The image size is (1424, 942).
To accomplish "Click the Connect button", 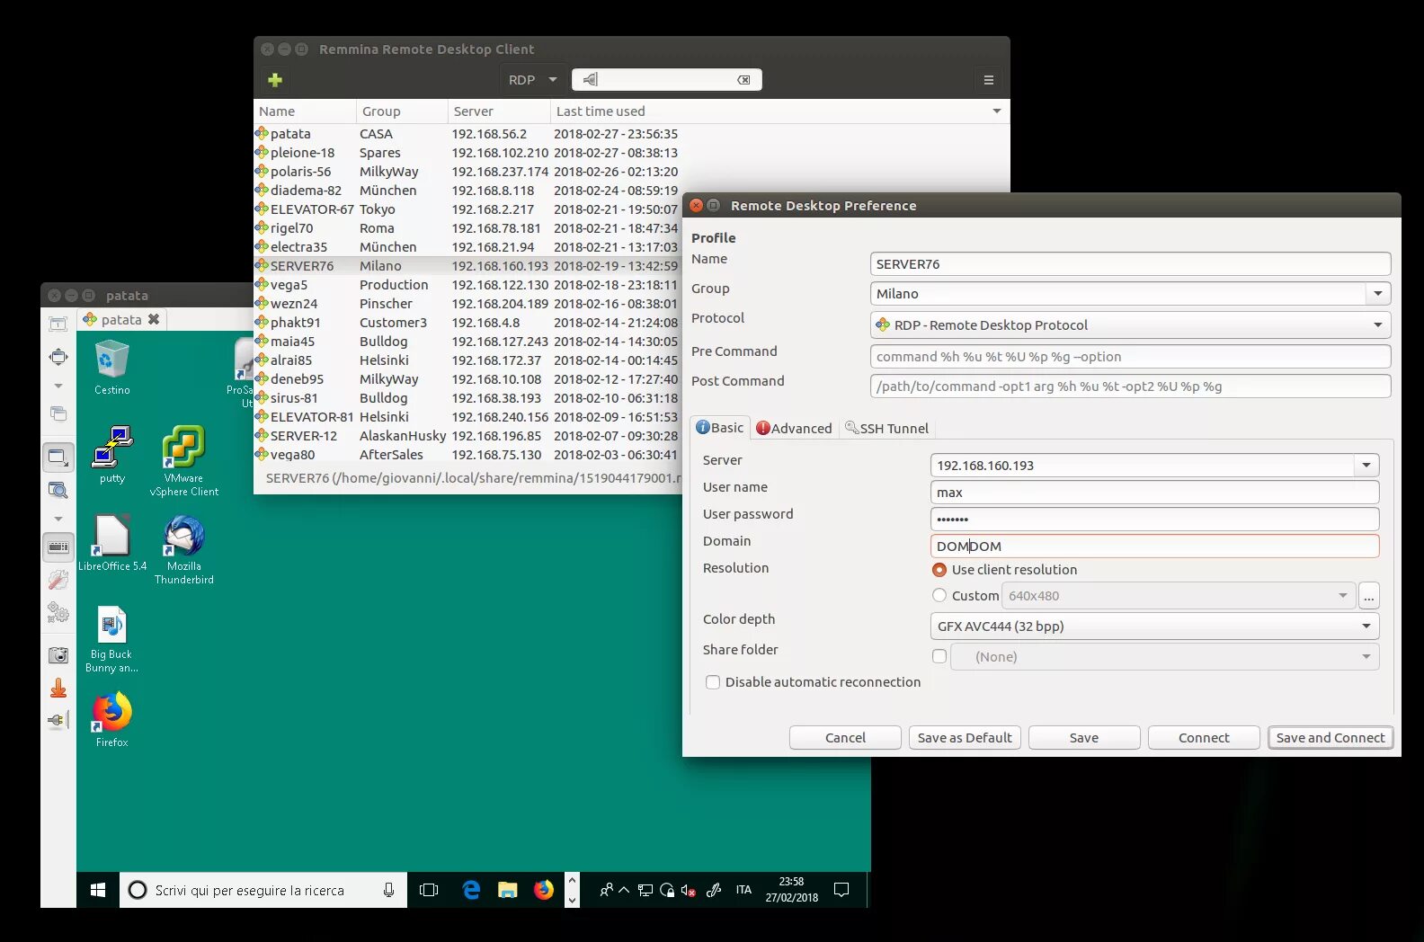I will point(1204,738).
